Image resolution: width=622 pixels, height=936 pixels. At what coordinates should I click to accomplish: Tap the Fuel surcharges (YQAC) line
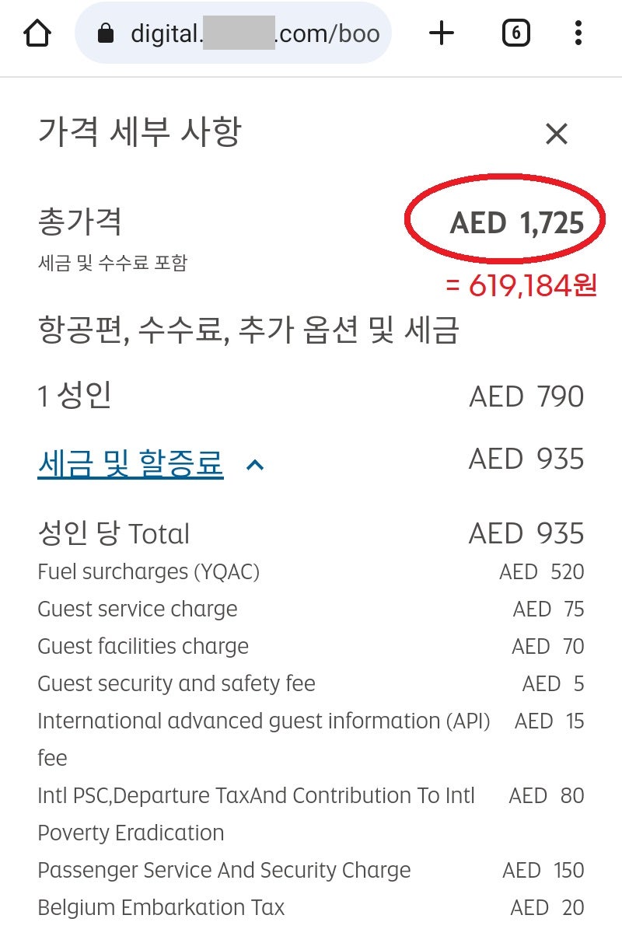[x=149, y=572]
